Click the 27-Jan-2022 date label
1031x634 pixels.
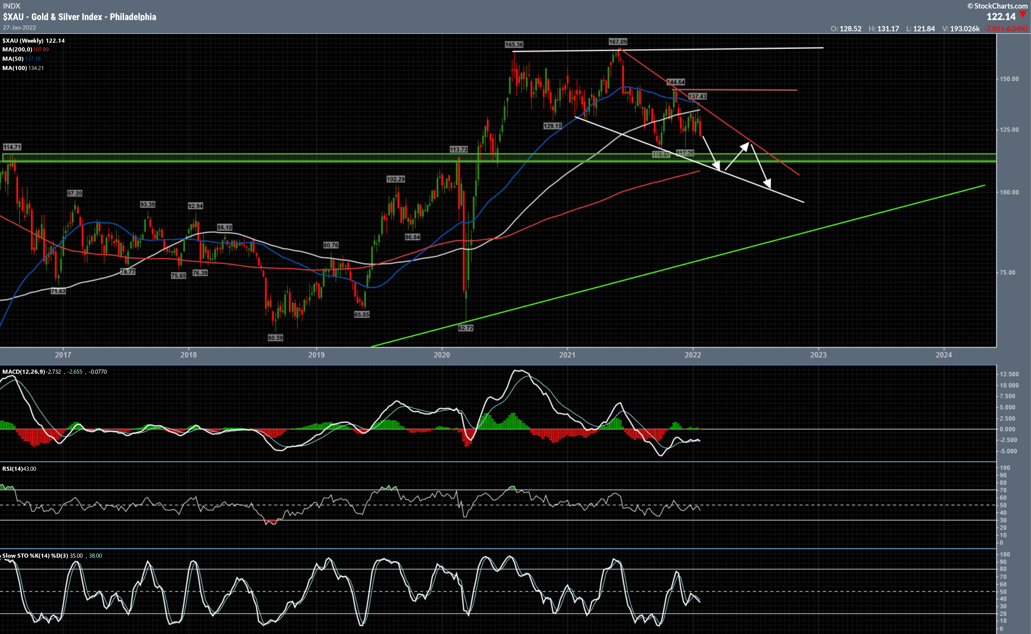pyautogui.click(x=19, y=28)
